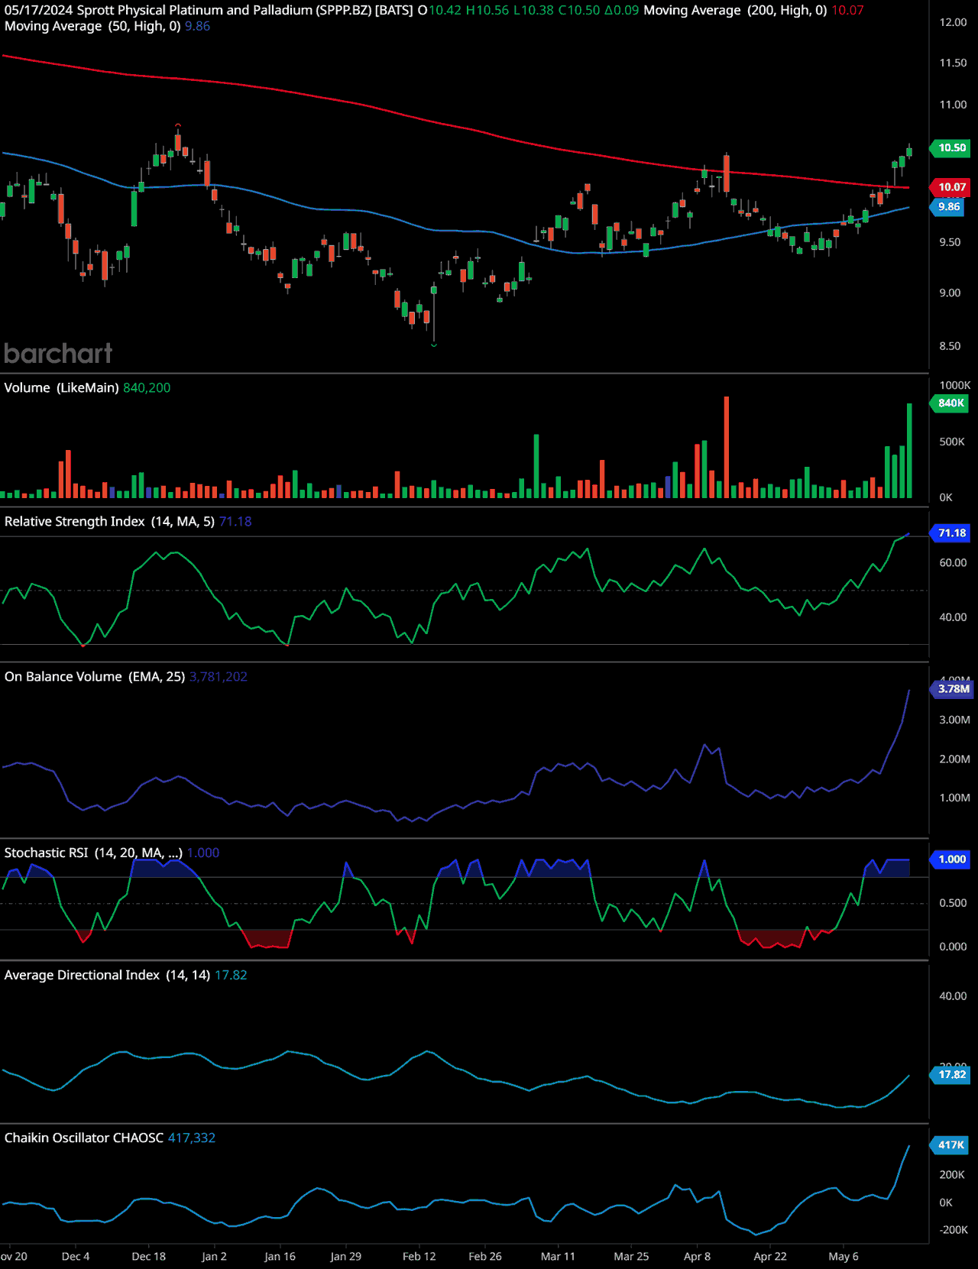
Task: Click the tallest red volume bar in April
Action: pyautogui.click(x=727, y=448)
